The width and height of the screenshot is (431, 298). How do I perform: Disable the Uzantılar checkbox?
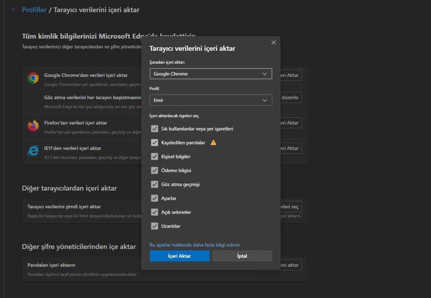pos(154,226)
